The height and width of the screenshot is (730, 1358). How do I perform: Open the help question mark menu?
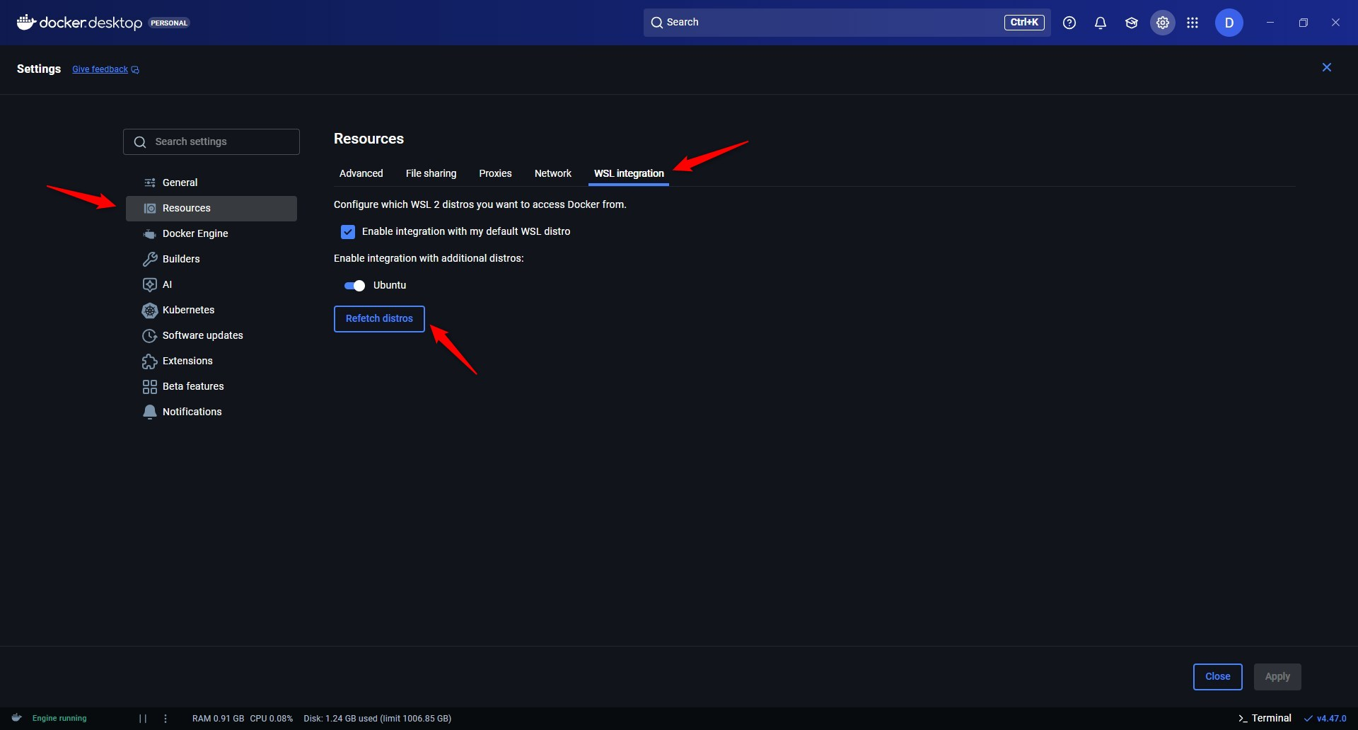coord(1069,23)
